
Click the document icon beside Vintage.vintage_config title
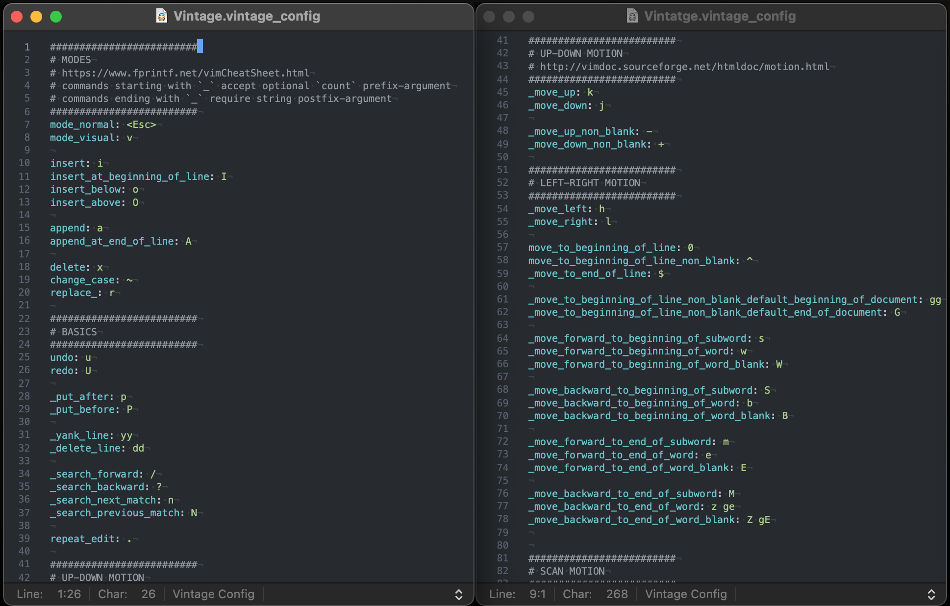pyautogui.click(x=162, y=16)
